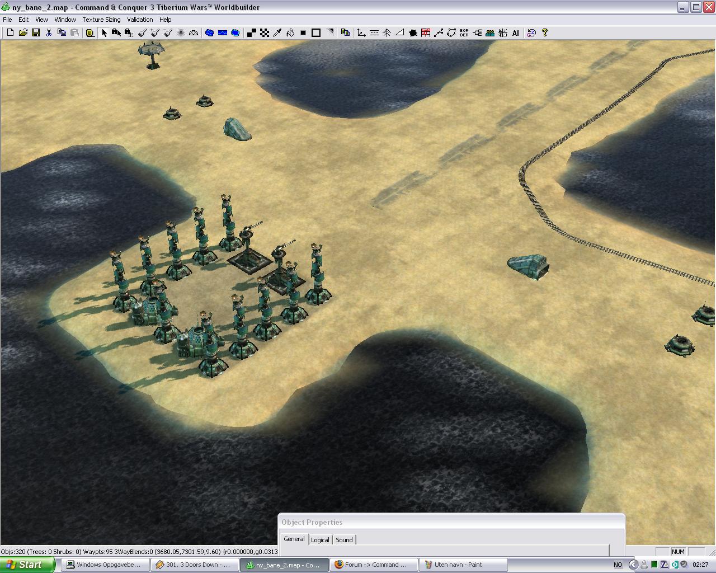Open the Texture Sizing menu
The height and width of the screenshot is (573, 716).
pyautogui.click(x=101, y=19)
